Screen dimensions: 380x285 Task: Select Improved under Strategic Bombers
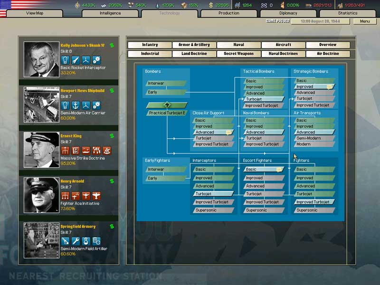314,86
